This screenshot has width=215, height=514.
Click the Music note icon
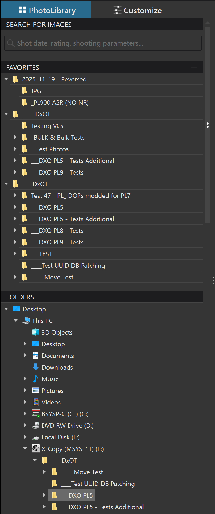[36, 379]
